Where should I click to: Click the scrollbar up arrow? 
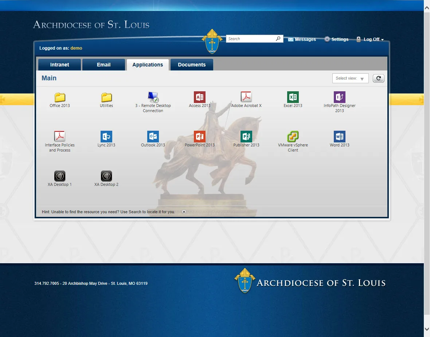pos(427,8)
